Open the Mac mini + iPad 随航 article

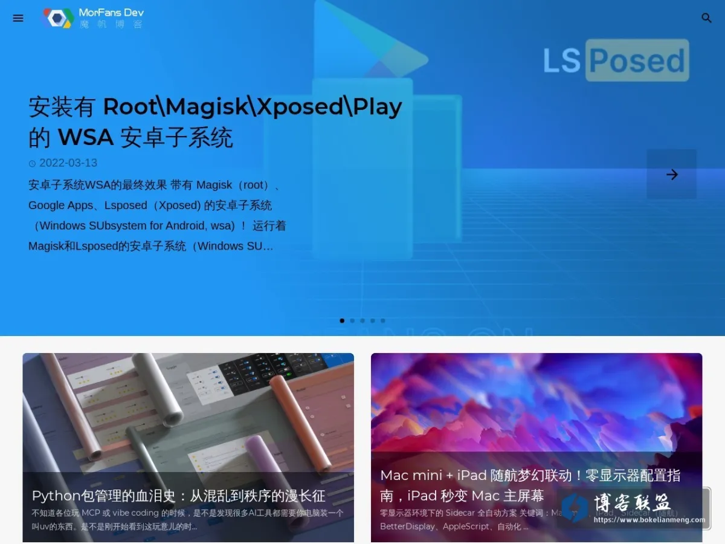(530, 485)
